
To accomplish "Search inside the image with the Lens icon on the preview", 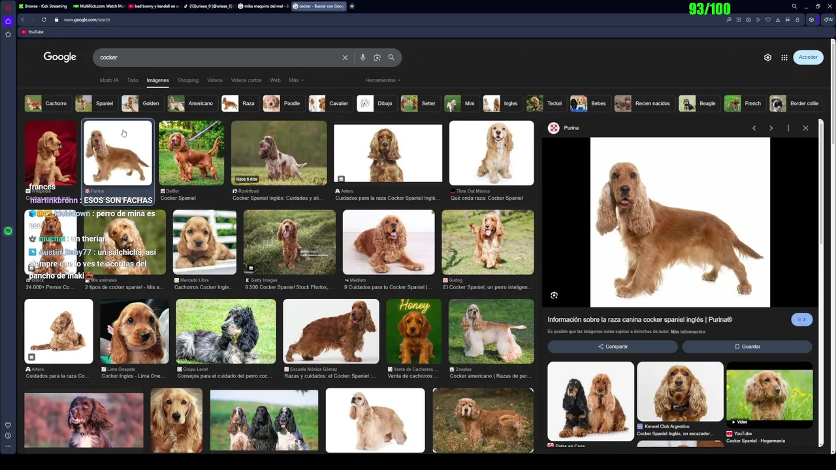I will click(554, 295).
